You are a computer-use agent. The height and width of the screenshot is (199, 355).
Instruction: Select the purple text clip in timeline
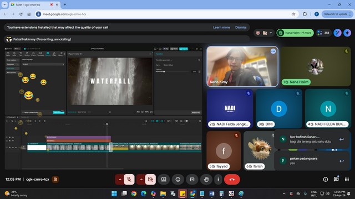[79, 137]
